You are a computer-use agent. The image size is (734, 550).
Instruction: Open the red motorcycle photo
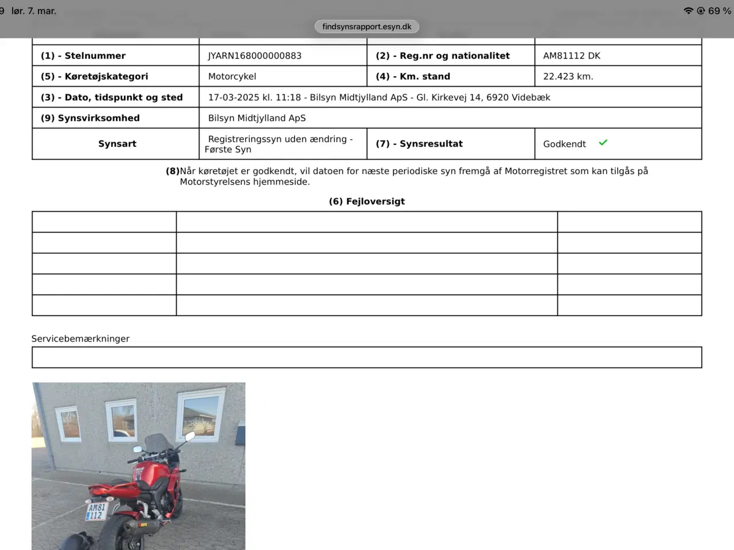[x=138, y=465]
